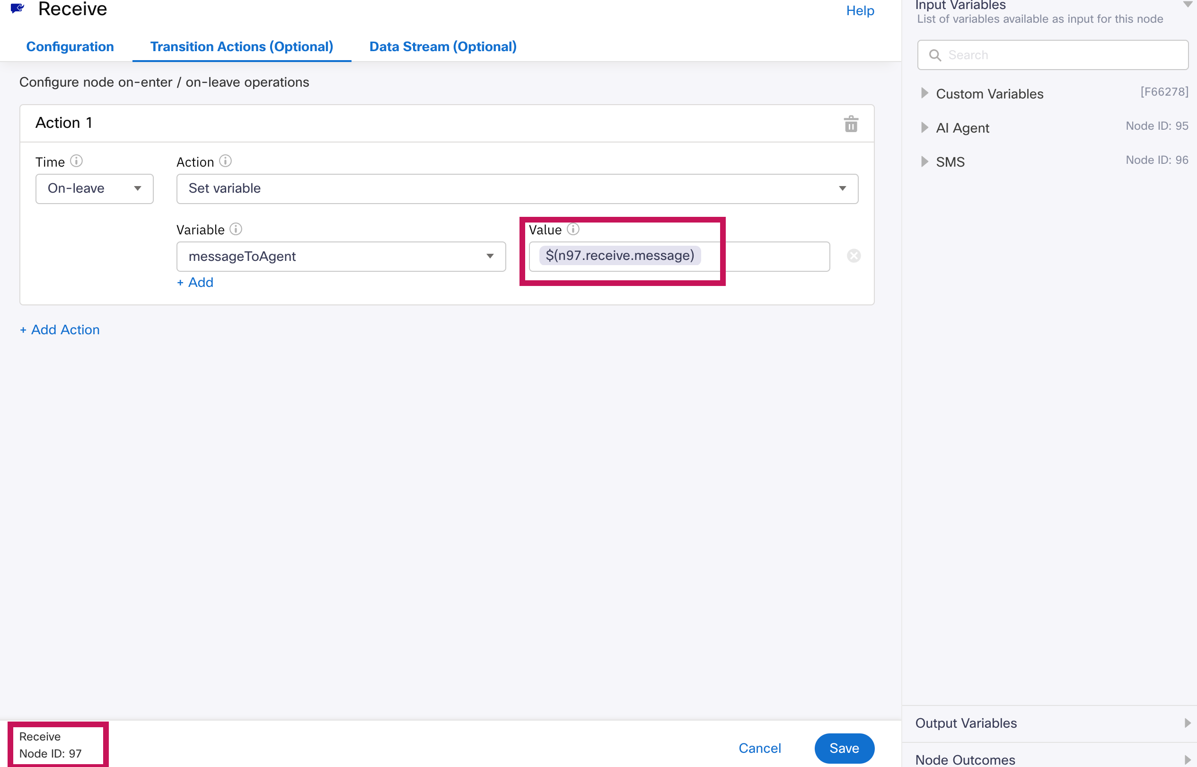The height and width of the screenshot is (767, 1197).
Task: Click the Action 1 header title
Action: [64, 123]
